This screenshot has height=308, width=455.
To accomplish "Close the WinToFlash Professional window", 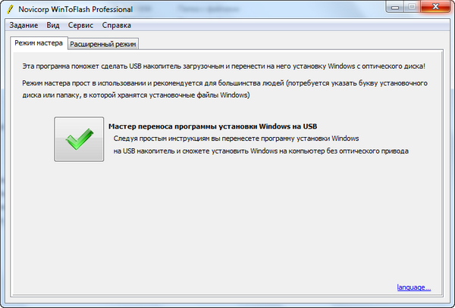I will (x=437, y=8).
